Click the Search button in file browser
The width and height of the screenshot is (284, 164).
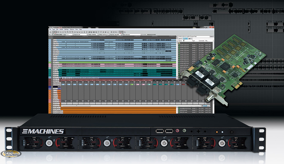pos(212,37)
